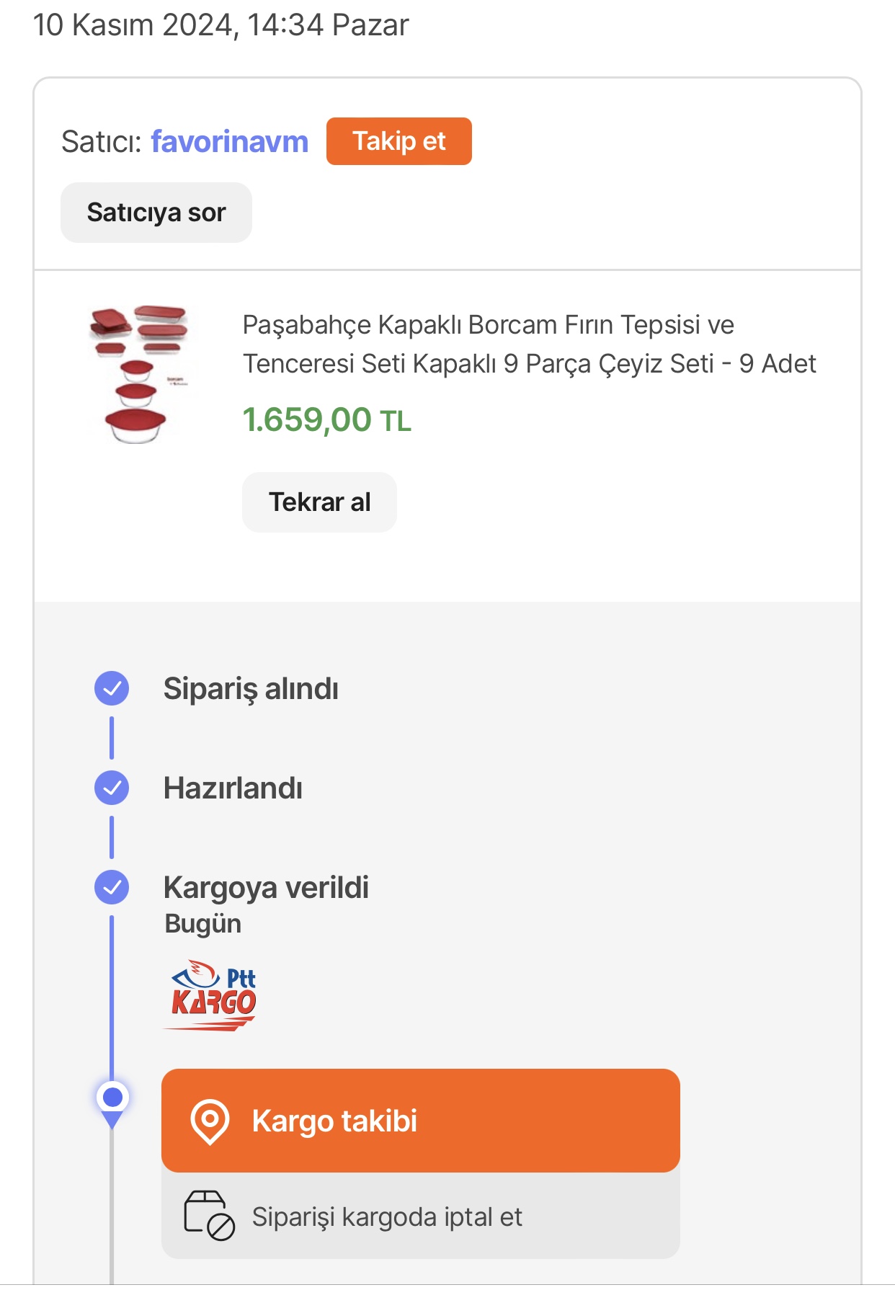Open the Paşabahçe Borcam set product thumbnail

[138, 373]
